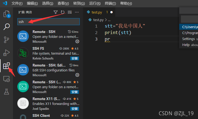
Task: Click the quick pick input field
Action: point(189,19)
